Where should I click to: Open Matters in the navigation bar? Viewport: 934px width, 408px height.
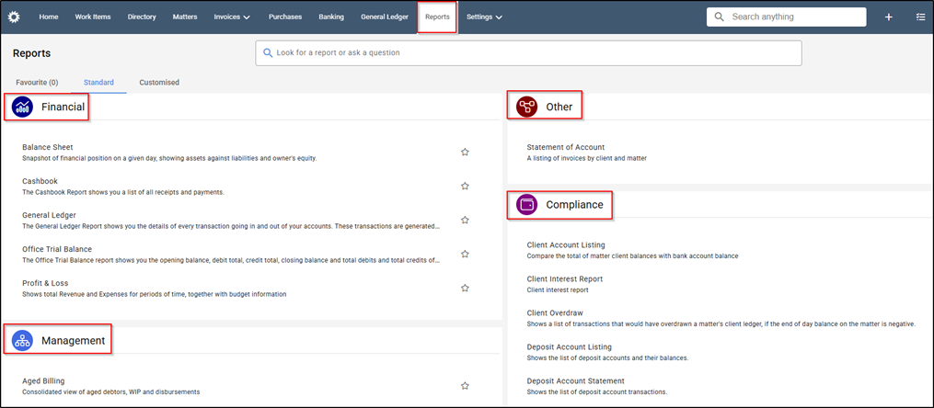click(x=185, y=17)
